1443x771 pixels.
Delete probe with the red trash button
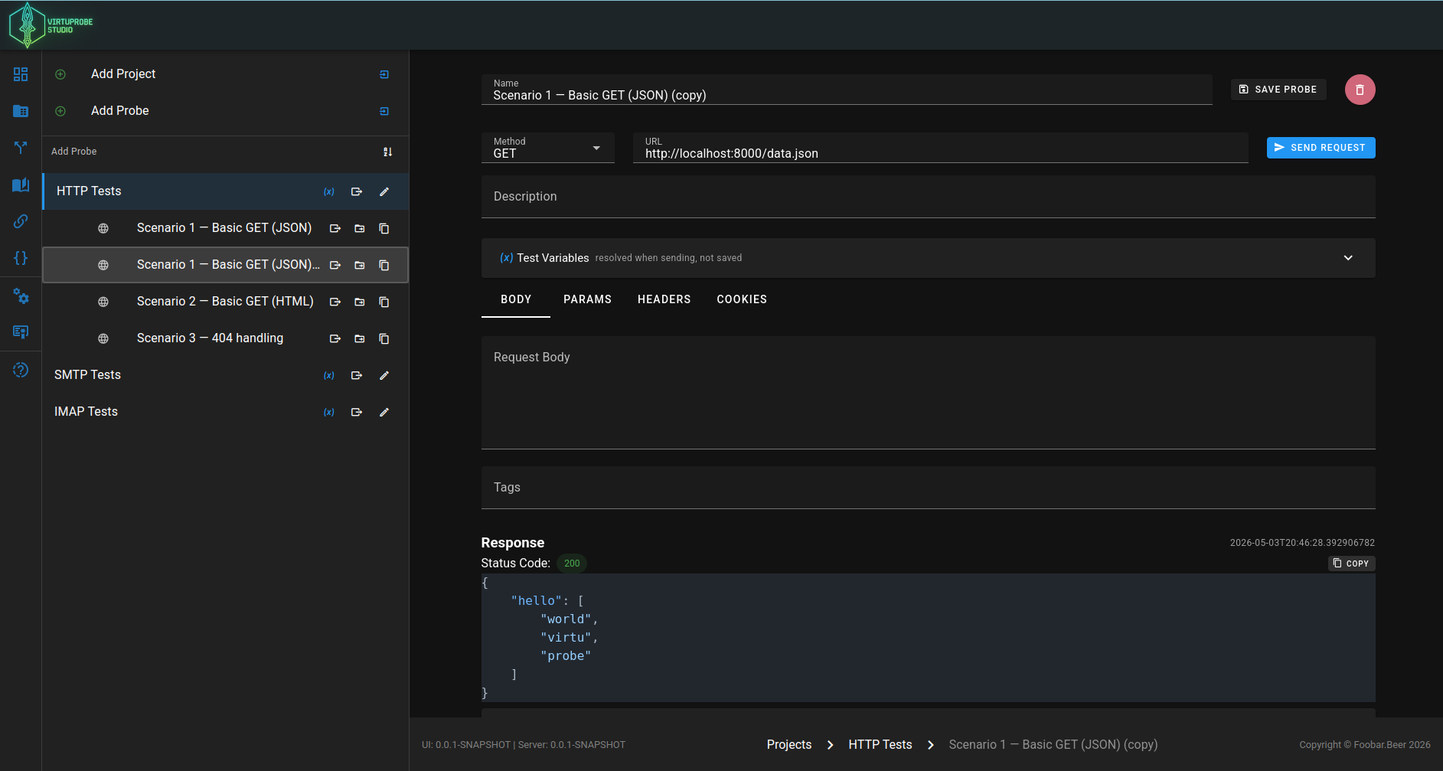point(1360,90)
